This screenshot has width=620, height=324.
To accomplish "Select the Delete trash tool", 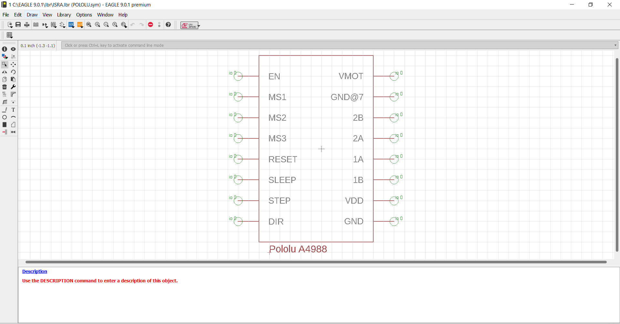I will click(5, 87).
